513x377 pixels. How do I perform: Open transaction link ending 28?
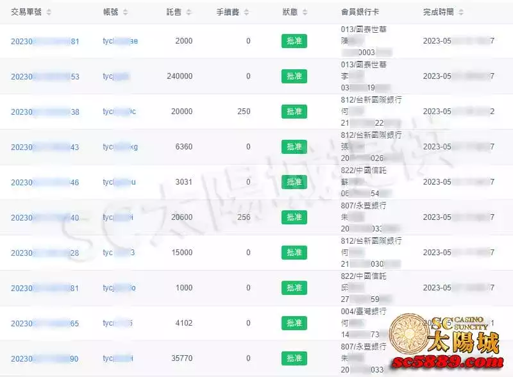pos(45,253)
